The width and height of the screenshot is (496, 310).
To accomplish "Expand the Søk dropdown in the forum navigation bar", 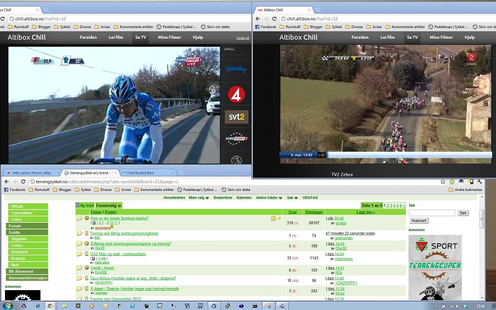I will 292,197.
